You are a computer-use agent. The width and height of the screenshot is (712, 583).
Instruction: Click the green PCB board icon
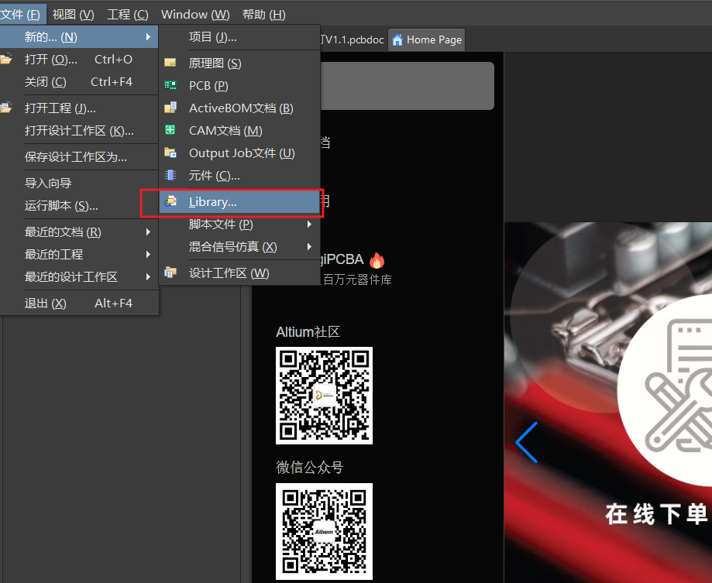170,85
